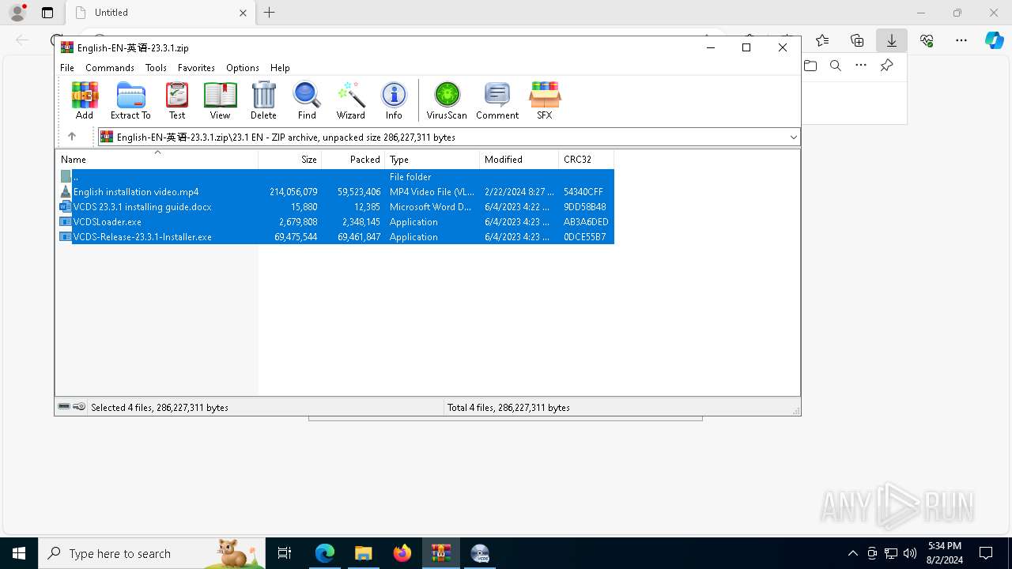
Task: Open the Copilot sidebar icon
Action: [x=994, y=40]
